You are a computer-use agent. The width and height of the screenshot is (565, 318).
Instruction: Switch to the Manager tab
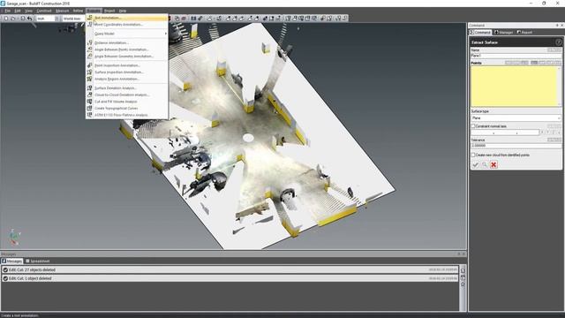click(503, 33)
